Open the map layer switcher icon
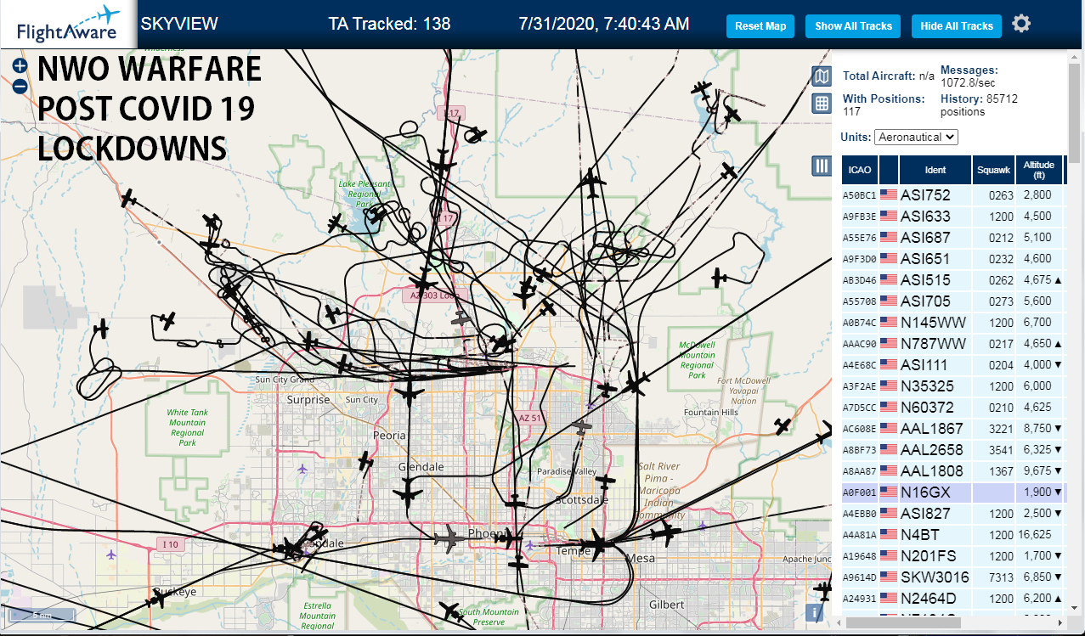1085x636 pixels. (822, 77)
